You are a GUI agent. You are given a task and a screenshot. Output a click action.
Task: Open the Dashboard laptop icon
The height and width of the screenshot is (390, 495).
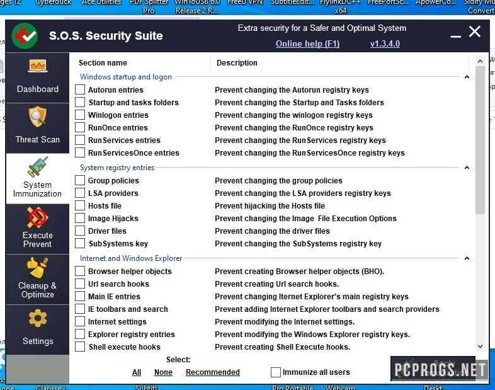[x=38, y=66]
